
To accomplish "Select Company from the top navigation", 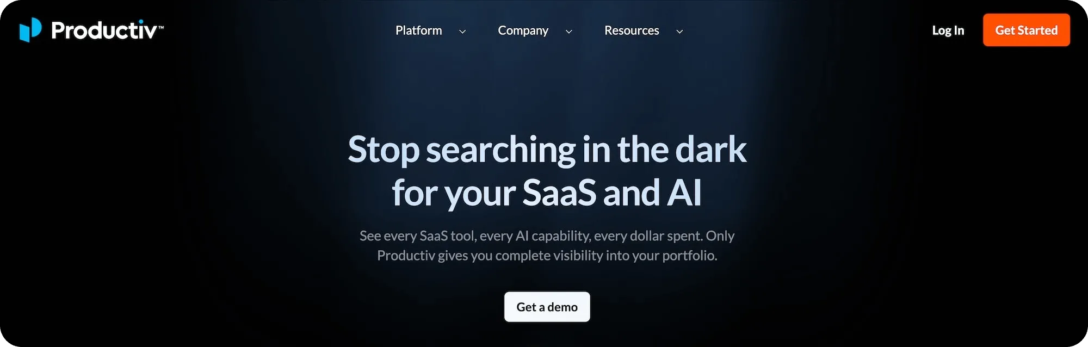I will click(x=523, y=30).
